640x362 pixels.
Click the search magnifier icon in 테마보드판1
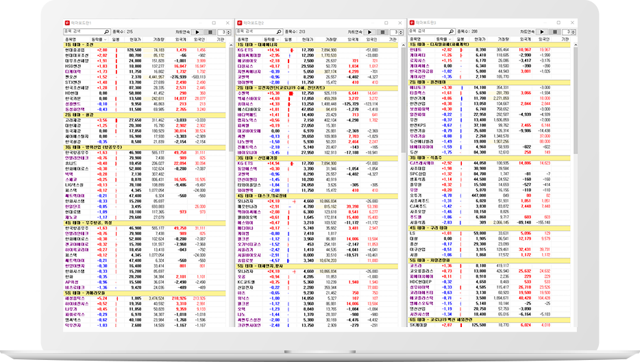[x=107, y=32]
